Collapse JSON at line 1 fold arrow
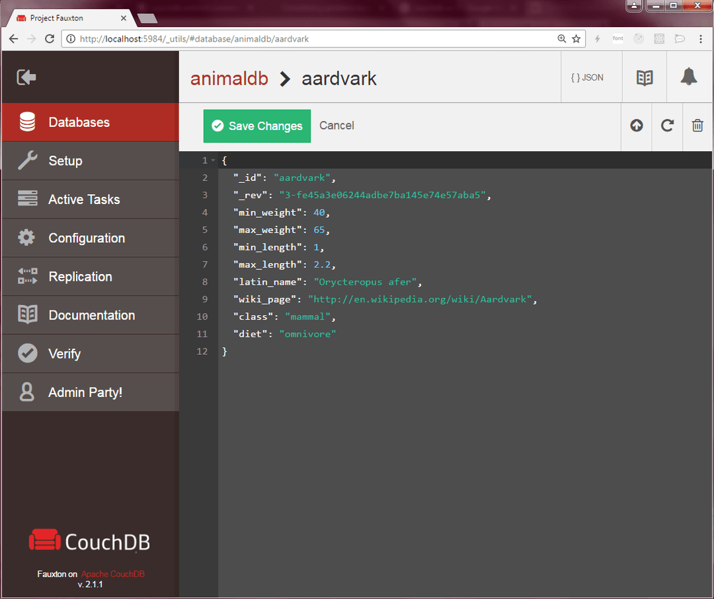This screenshot has height=599, width=714. (213, 160)
